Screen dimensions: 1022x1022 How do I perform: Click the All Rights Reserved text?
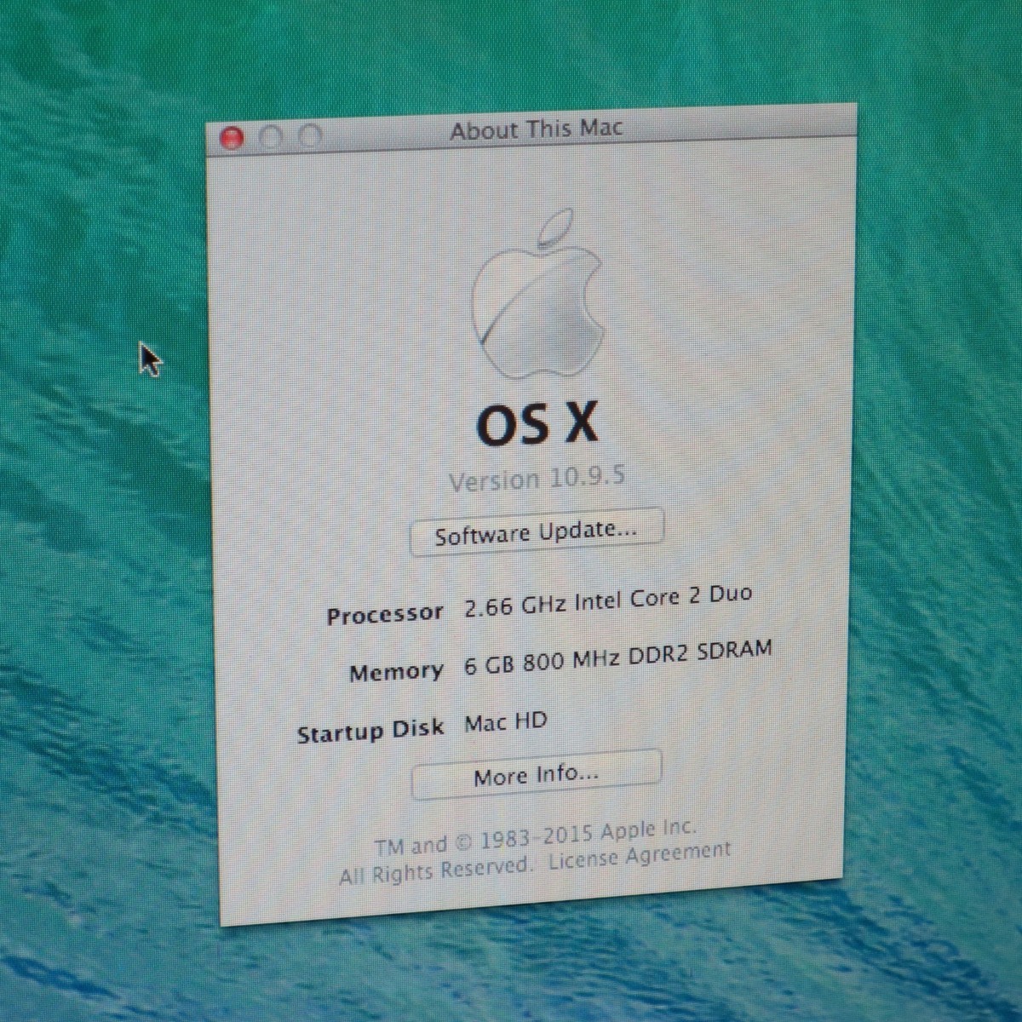tap(434, 870)
